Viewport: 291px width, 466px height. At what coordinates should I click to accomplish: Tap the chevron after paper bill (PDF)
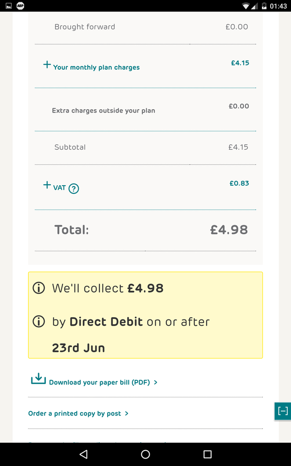[x=156, y=382]
